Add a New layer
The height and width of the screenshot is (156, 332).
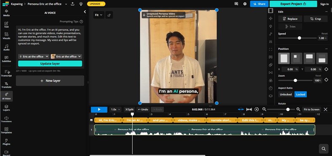[50, 81]
